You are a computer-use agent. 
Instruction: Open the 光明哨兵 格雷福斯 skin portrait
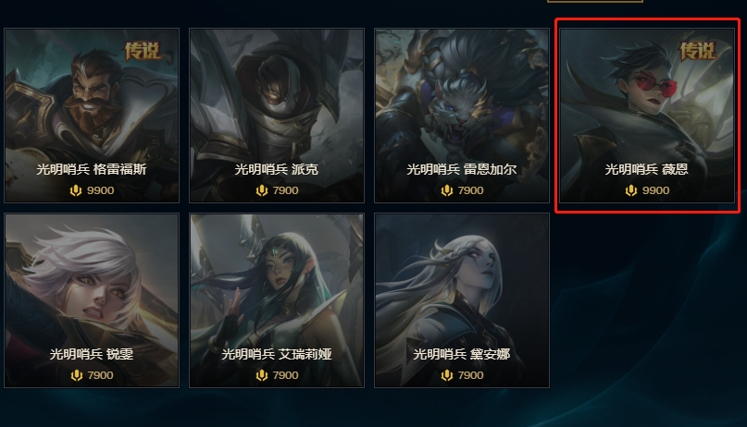tap(92, 116)
